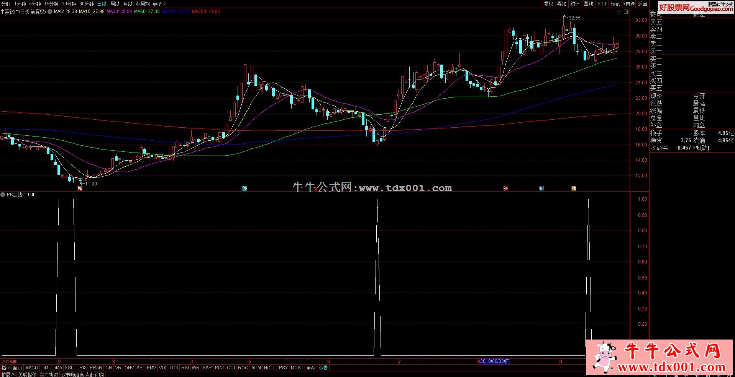Switch to the PSY indicator
735x377 pixels.
pyautogui.click(x=283, y=368)
